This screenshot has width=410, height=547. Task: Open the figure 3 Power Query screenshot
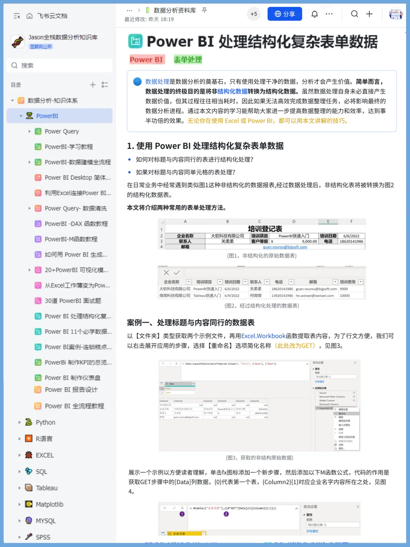[260, 405]
